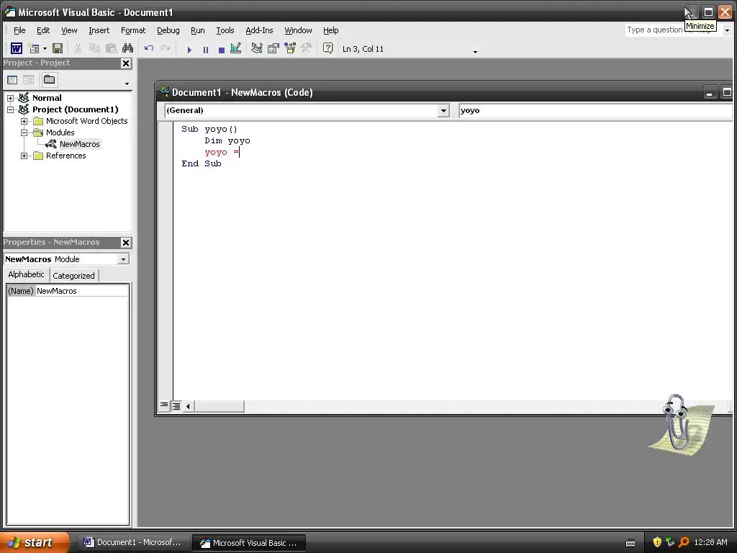The height and width of the screenshot is (553, 737).
Task: Click the (Name) NewMacros property row
Action: click(68, 291)
